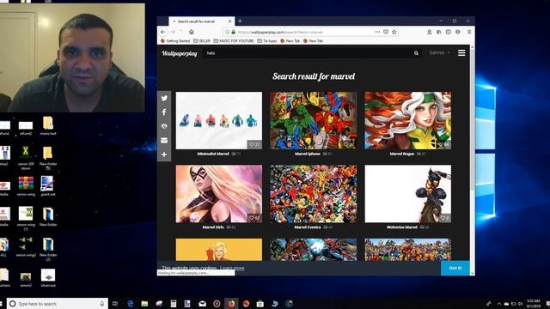550x309 pixels.
Task: Expand the Genres dropdown
Action: coord(439,52)
